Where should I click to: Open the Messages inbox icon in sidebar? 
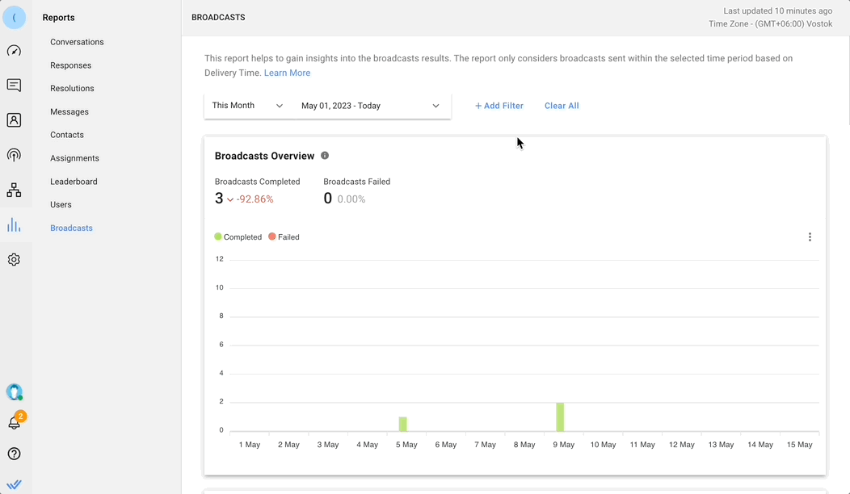14,86
